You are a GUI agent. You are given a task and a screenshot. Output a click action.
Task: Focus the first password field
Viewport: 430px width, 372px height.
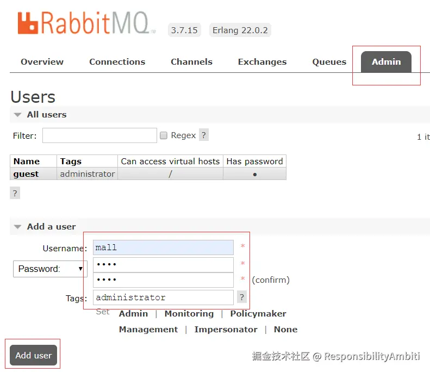pyautogui.click(x=163, y=264)
